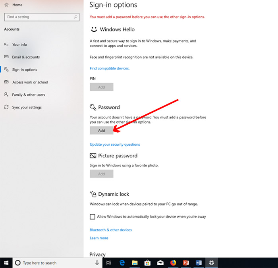Click the Family & other users person icon
The height and width of the screenshot is (268, 278).
(x=6, y=94)
